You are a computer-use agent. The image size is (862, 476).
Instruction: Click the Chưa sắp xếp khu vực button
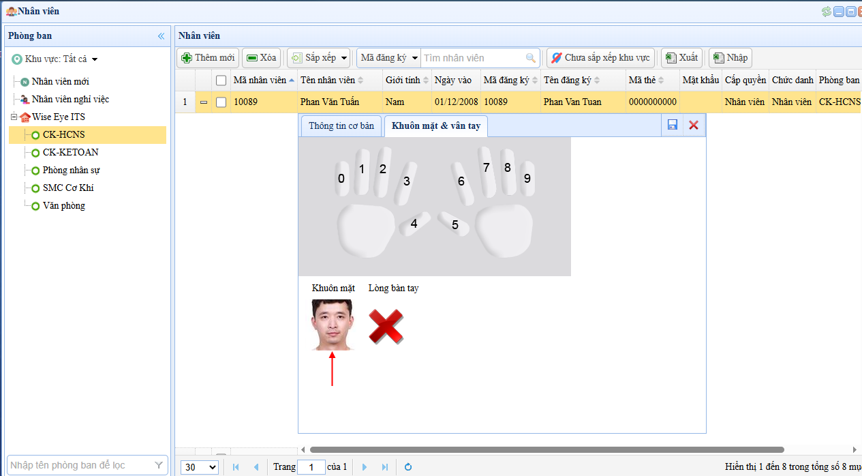pyautogui.click(x=600, y=58)
